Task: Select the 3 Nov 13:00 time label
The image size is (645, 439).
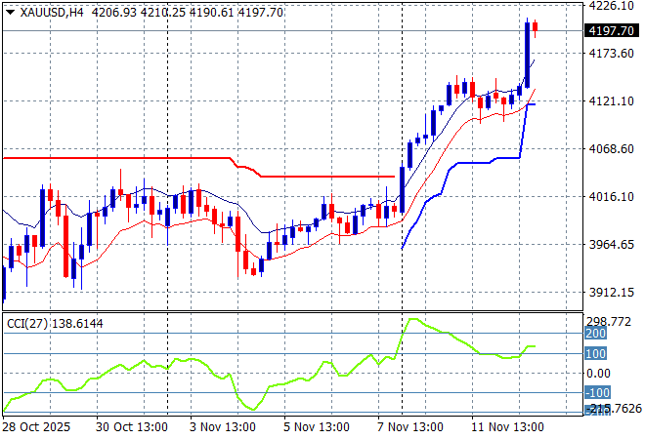Action: [x=223, y=427]
